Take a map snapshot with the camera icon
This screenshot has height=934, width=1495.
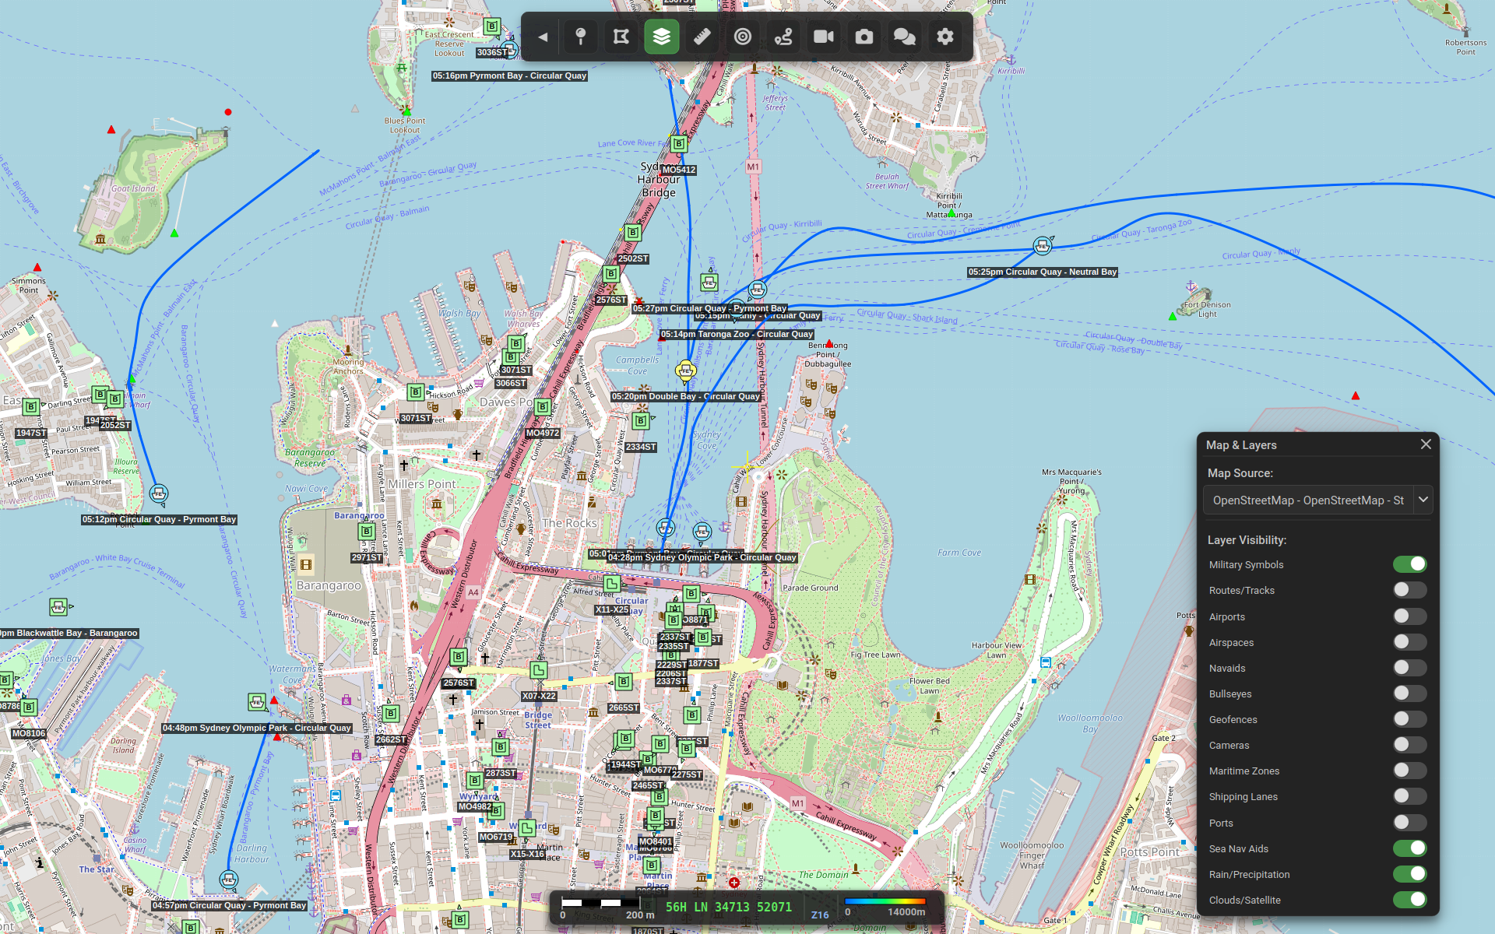point(864,37)
